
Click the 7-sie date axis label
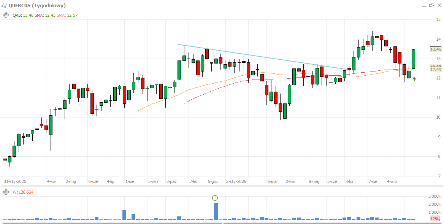[373, 181]
